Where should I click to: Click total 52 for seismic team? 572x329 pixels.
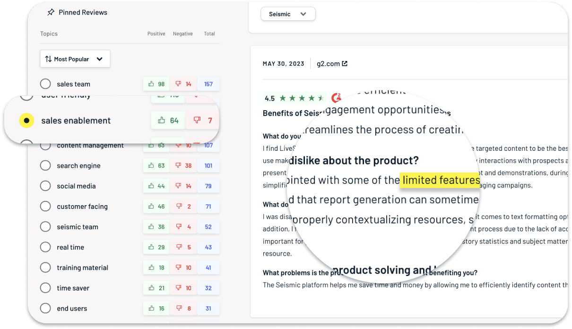208,227
